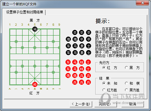
Task: Pick the lower red 相 piece
Action: click(82, 69)
